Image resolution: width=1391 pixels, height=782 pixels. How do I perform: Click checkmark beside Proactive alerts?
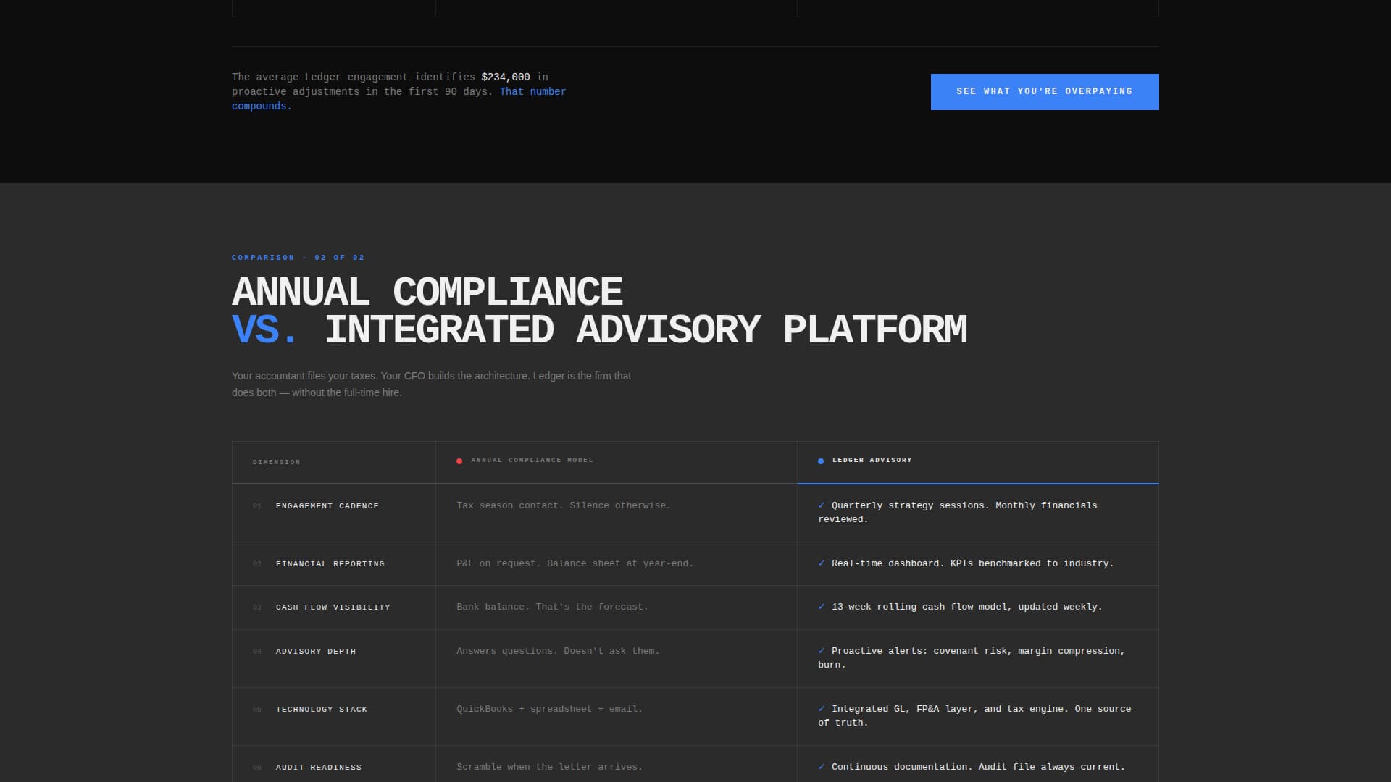click(822, 651)
